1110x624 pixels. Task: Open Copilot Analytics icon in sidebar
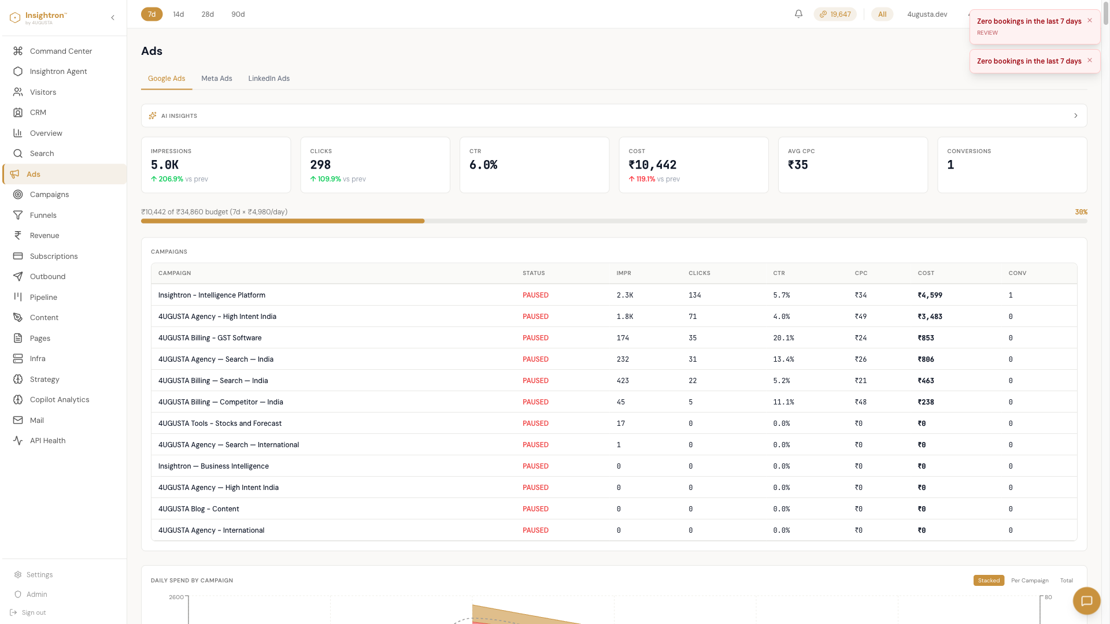(18, 399)
